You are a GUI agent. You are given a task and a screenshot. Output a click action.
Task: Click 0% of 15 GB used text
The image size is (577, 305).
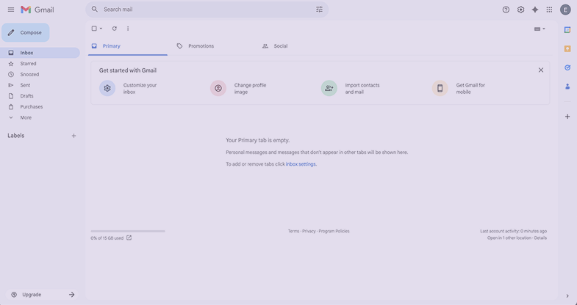pos(107,238)
